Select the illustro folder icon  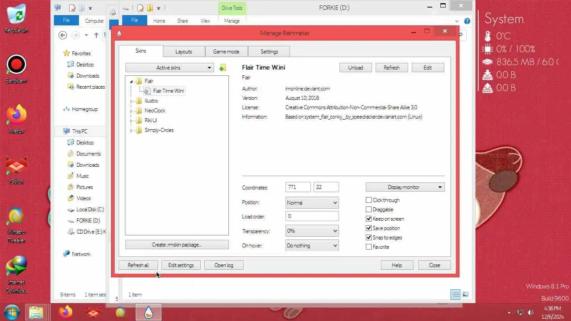coord(139,101)
